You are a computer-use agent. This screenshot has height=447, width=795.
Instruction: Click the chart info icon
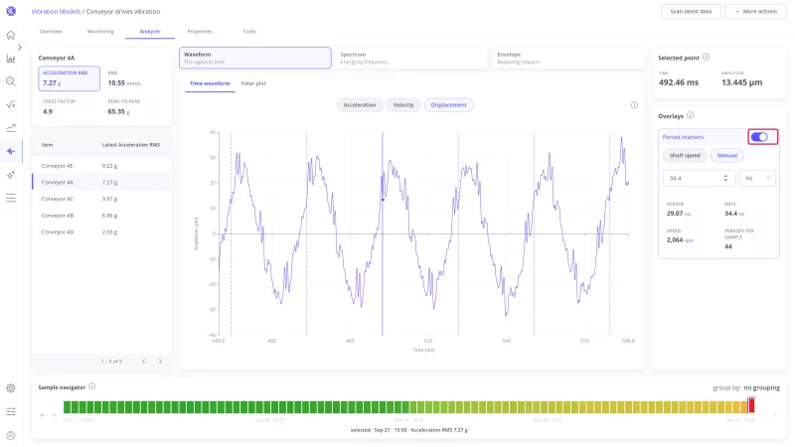634,105
